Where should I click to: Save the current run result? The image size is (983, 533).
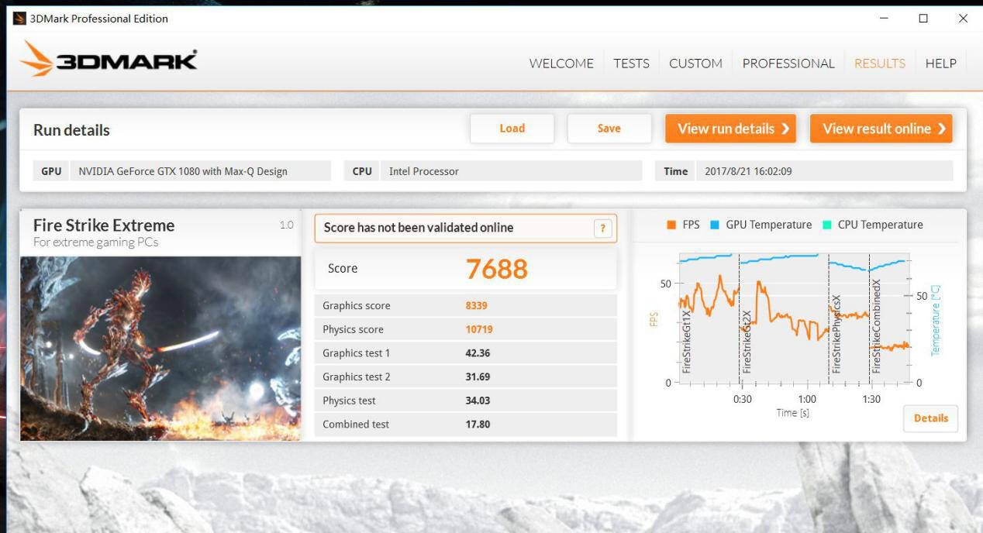point(609,129)
